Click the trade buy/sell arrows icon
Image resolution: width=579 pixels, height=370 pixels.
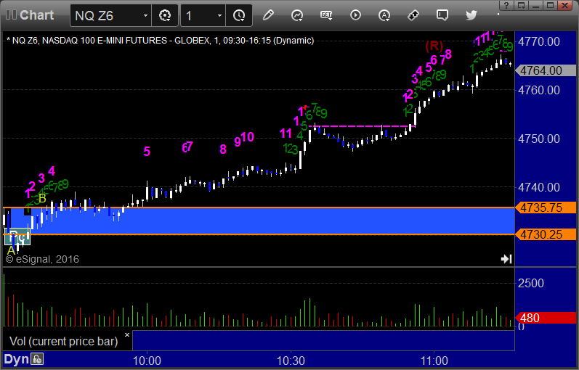[413, 15]
